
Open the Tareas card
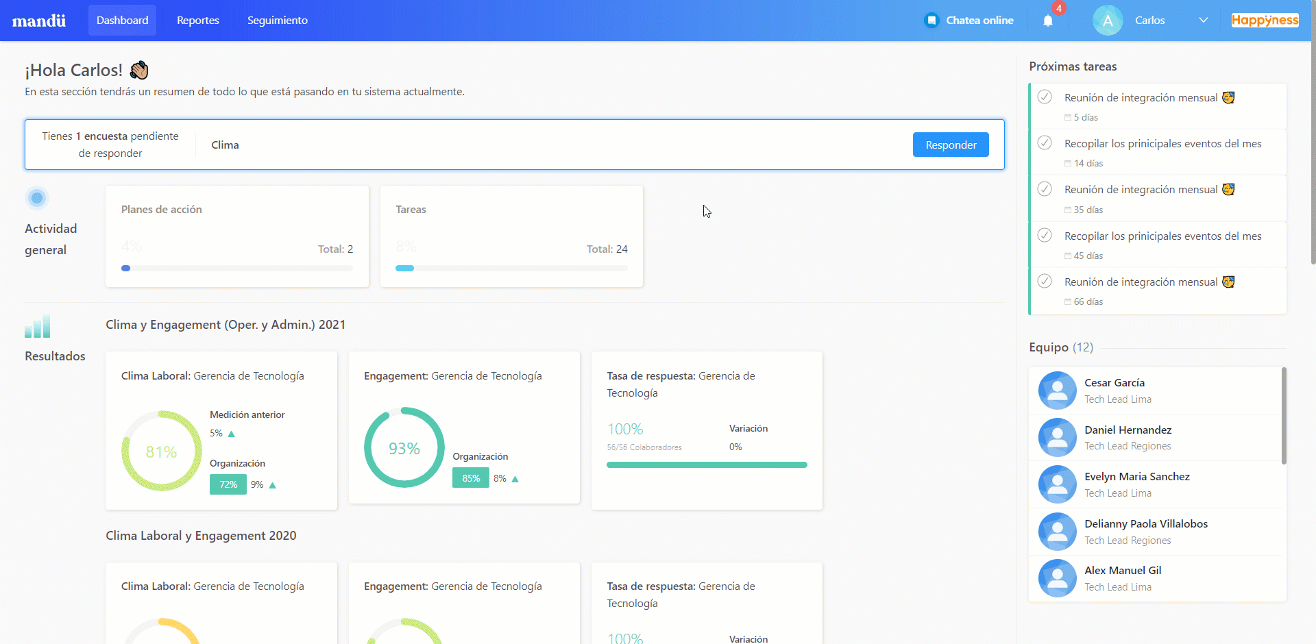[x=511, y=236]
